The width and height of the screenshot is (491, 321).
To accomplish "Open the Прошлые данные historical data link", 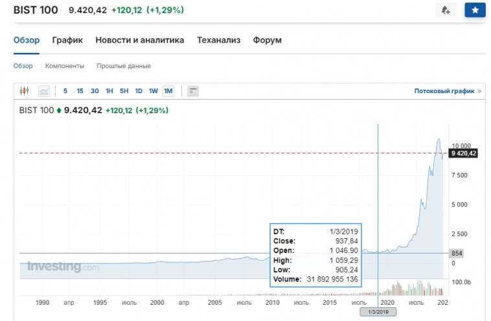I will coord(124,66).
